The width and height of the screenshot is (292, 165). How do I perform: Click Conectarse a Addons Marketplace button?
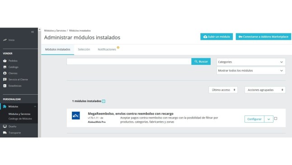264,37
